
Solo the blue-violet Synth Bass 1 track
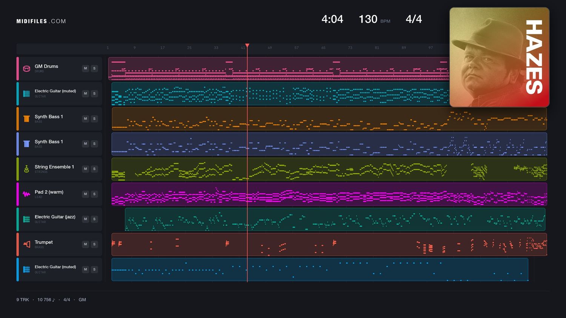[94, 144]
